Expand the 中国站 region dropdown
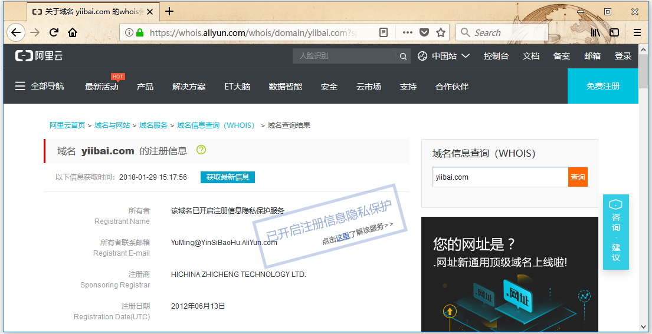This screenshot has height=334, width=652. coord(444,56)
